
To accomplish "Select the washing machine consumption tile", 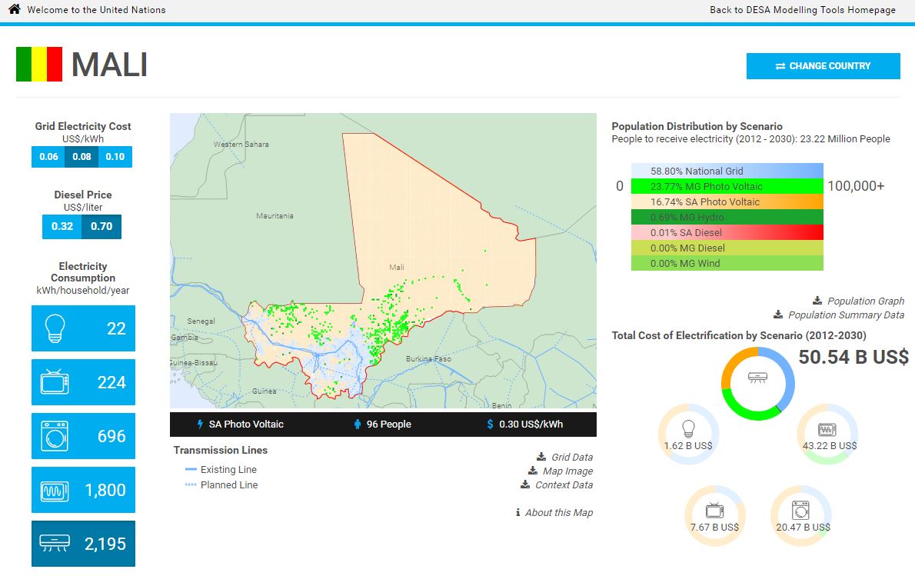I will pos(83,436).
